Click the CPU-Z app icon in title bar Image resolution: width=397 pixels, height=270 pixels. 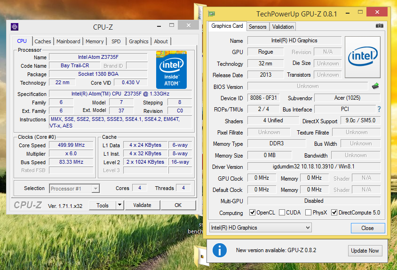[15, 27]
